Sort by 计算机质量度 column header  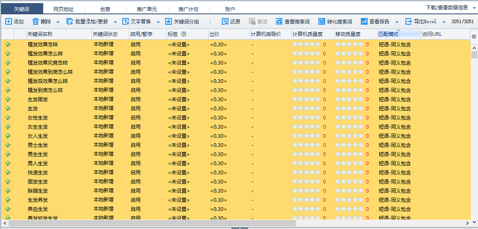pyautogui.click(x=313, y=34)
